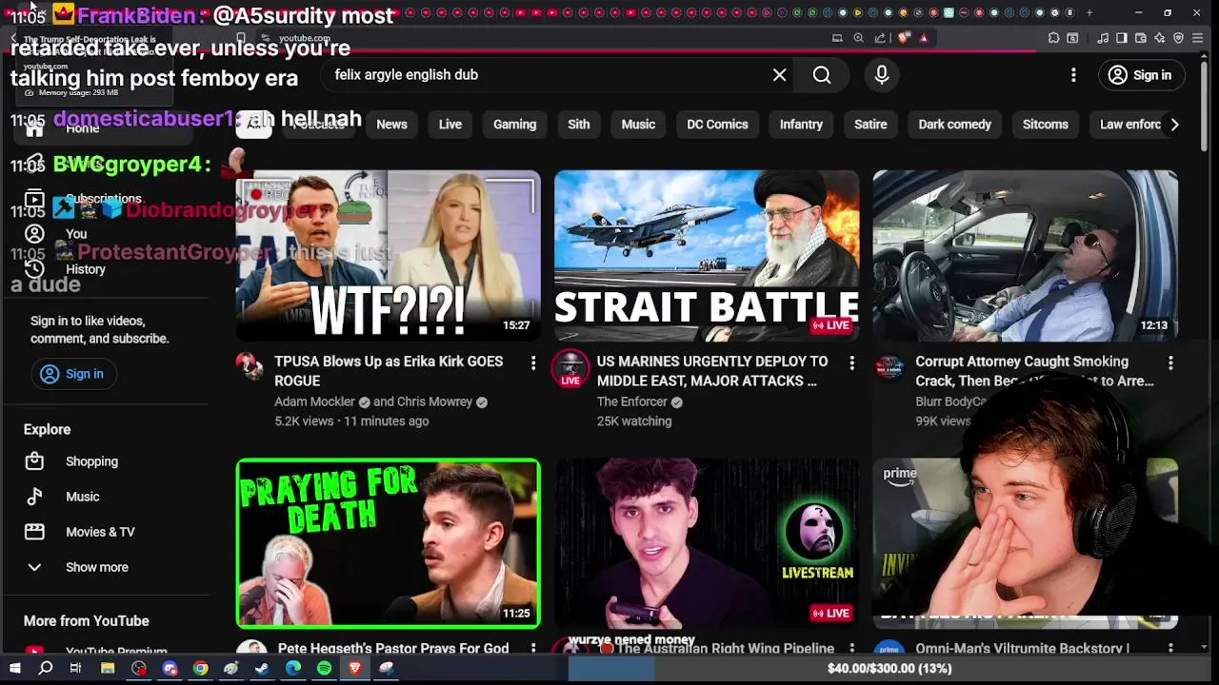Select the Satire filter chip

coord(870,125)
